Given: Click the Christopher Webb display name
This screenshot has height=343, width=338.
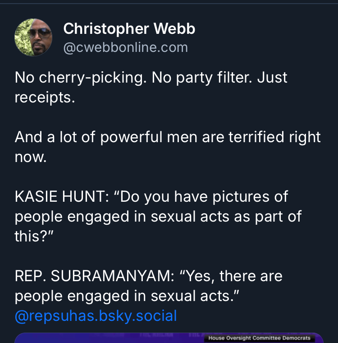Looking at the screenshot, I should [x=129, y=29].
